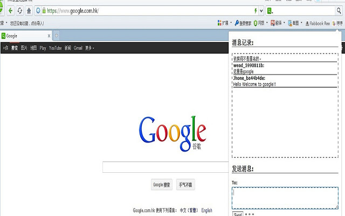
Task: Click into the Google search input box
Action: coord(165,167)
